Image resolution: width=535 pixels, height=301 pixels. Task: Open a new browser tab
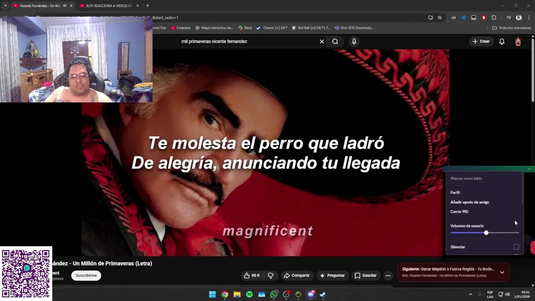point(148,6)
